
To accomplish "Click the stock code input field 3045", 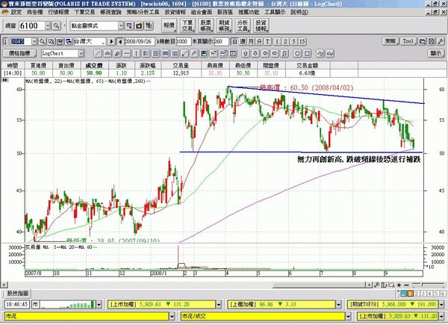I will point(21,41).
